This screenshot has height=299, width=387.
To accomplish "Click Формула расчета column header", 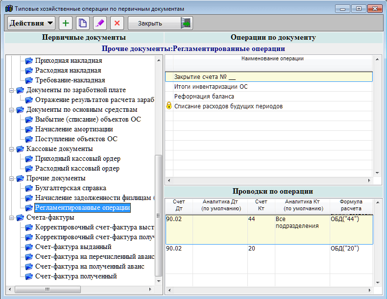I will 351,205.
